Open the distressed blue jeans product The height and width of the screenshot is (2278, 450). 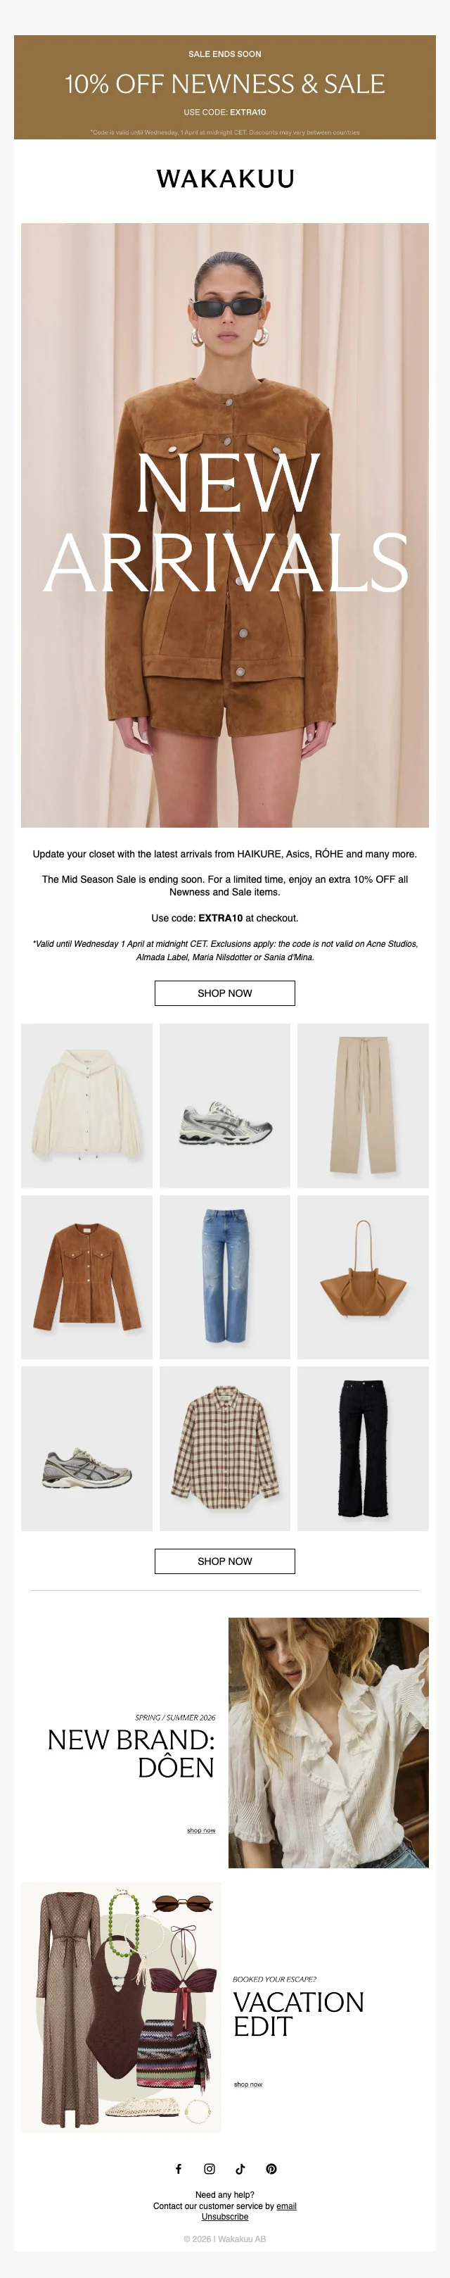point(224,1277)
